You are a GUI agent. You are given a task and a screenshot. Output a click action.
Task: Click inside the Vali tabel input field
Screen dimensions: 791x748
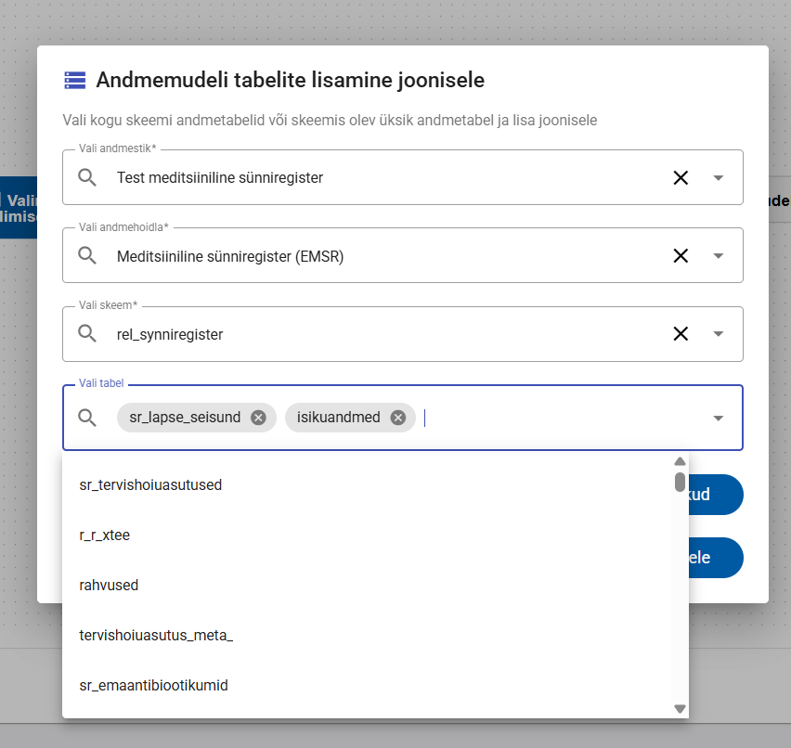click(557, 418)
